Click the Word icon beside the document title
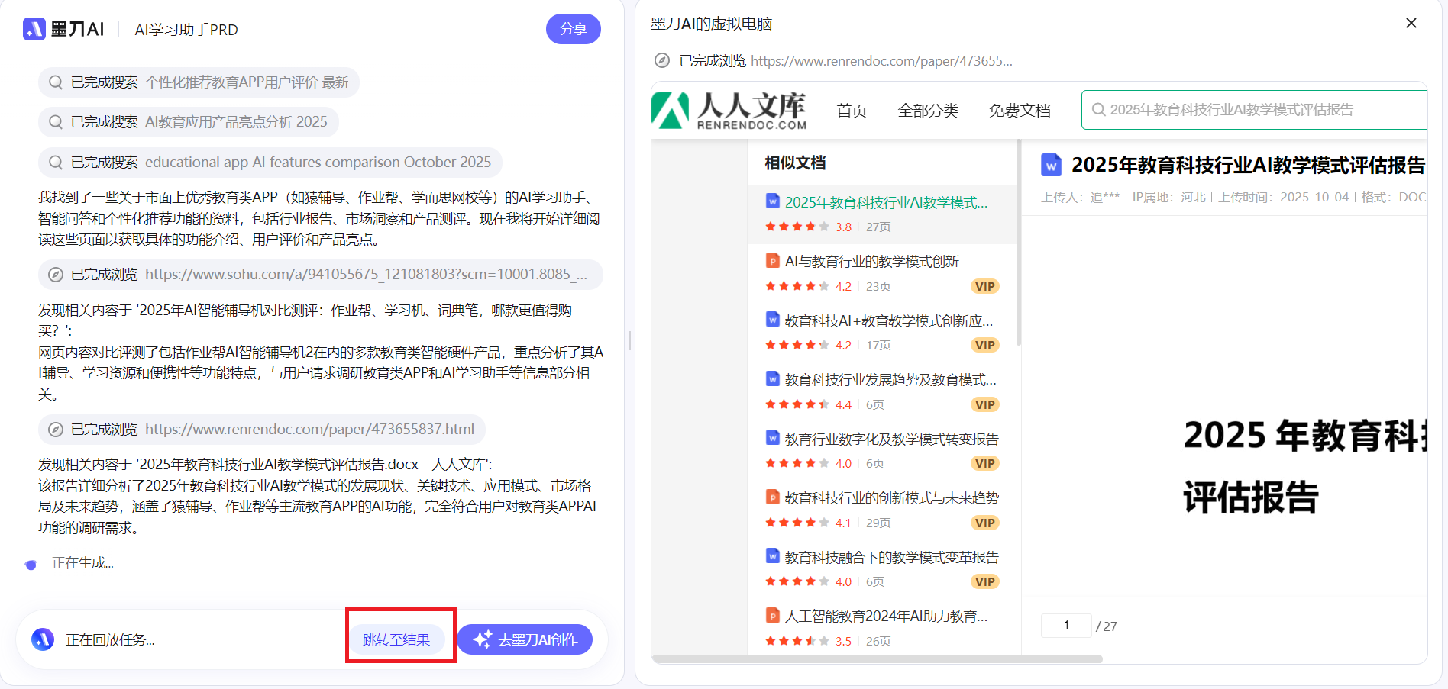Screen dimensions: 1448x689 point(1052,165)
